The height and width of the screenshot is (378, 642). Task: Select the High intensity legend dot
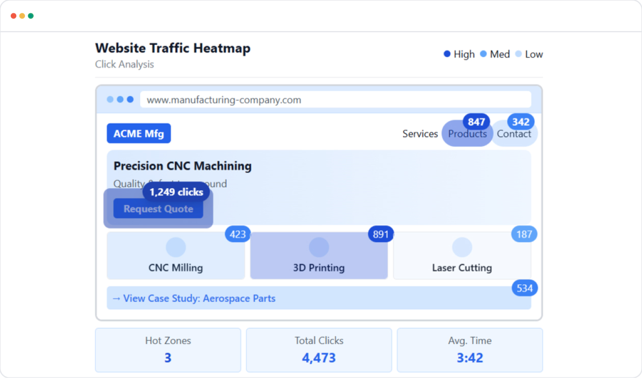coord(446,54)
